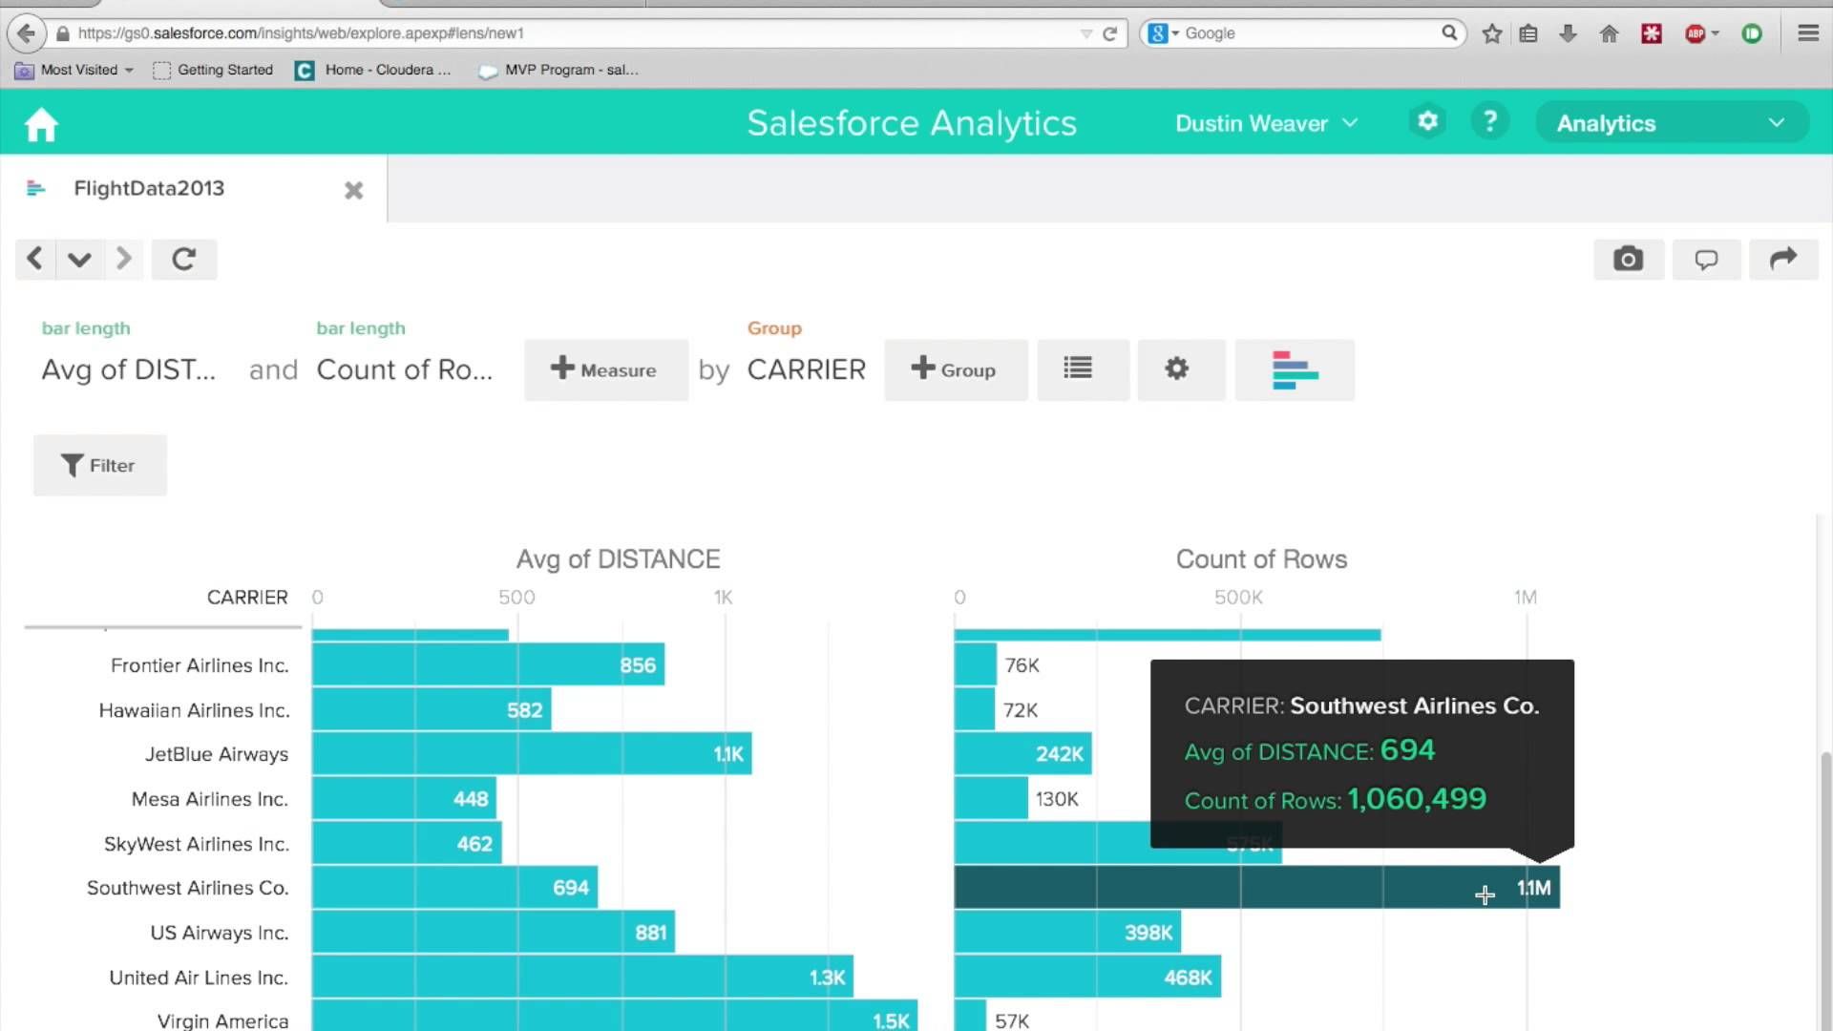Open the history dropdown chevron

(79, 259)
